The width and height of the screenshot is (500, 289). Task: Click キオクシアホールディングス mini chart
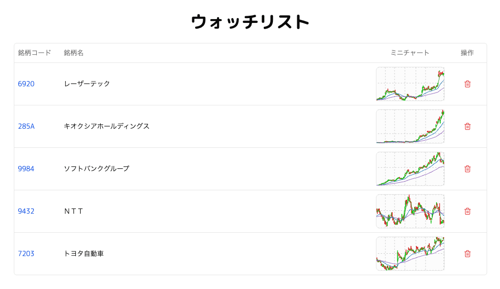pyautogui.click(x=410, y=126)
